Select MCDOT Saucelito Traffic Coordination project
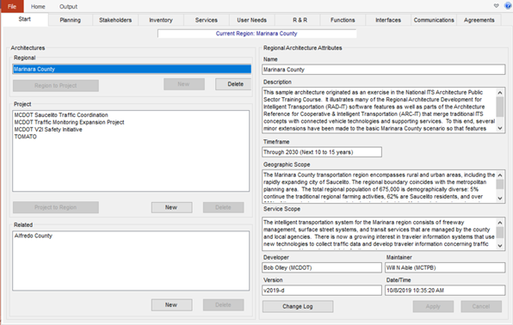 coord(61,115)
